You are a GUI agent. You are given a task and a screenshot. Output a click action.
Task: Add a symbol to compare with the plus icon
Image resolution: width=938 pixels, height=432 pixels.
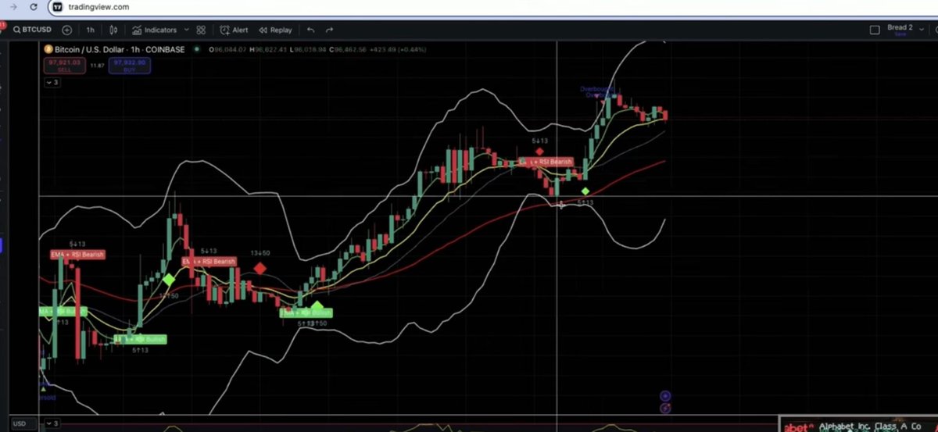coord(67,30)
